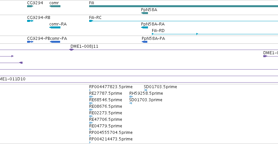The image size is (278, 144).
Task: Select the comr-RA transcript glyph
Action: (x=55, y=27)
